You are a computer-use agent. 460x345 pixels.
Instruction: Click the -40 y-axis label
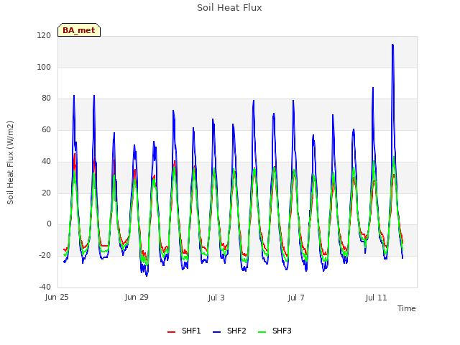45,287
